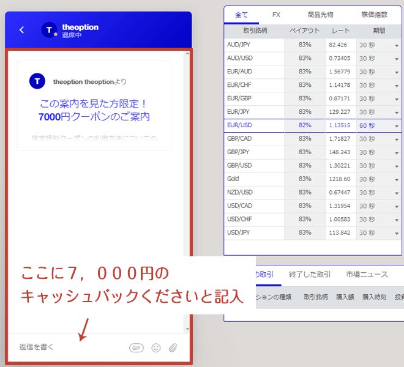
Task: Click the 取引銘柄 column header in symbol list
Action: pyautogui.click(x=255, y=31)
